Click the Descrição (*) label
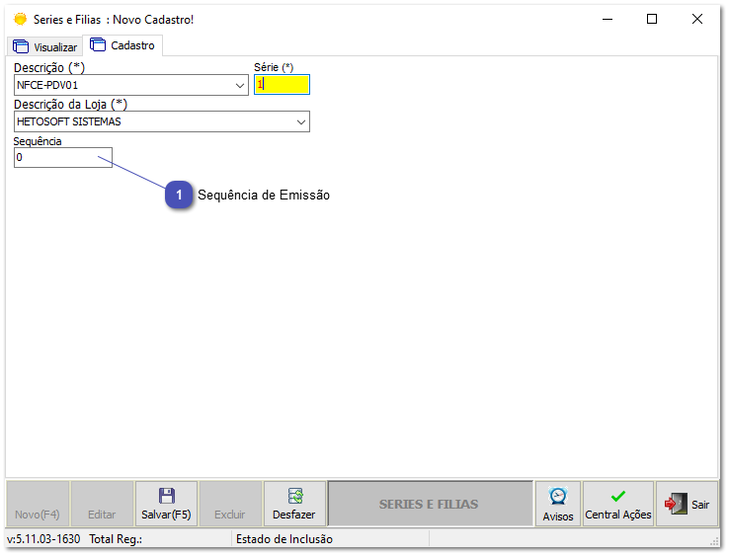The width and height of the screenshot is (729, 556). pyautogui.click(x=49, y=68)
